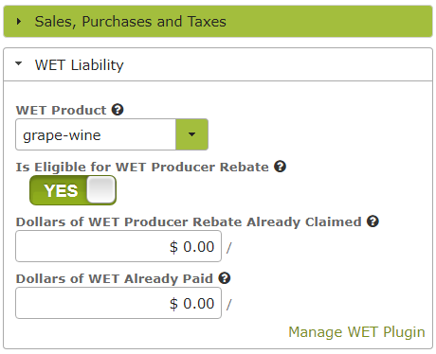The image size is (436, 354).
Task: Focus Rebate Already Claimed dollar field
Action: [x=118, y=246]
